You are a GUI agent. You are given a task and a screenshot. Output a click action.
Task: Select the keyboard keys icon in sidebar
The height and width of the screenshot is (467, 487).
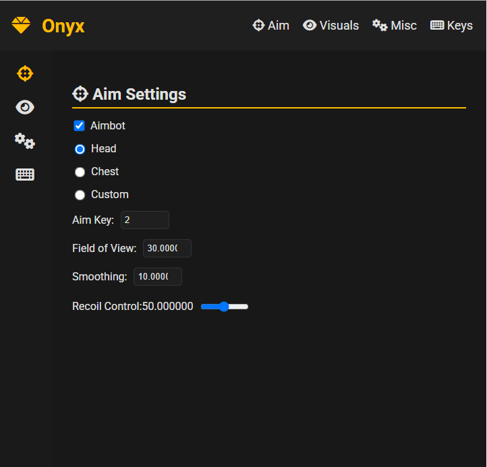pos(25,175)
